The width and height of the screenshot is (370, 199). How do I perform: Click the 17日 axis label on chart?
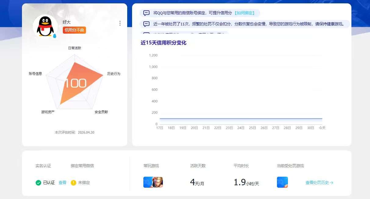tap(160, 128)
